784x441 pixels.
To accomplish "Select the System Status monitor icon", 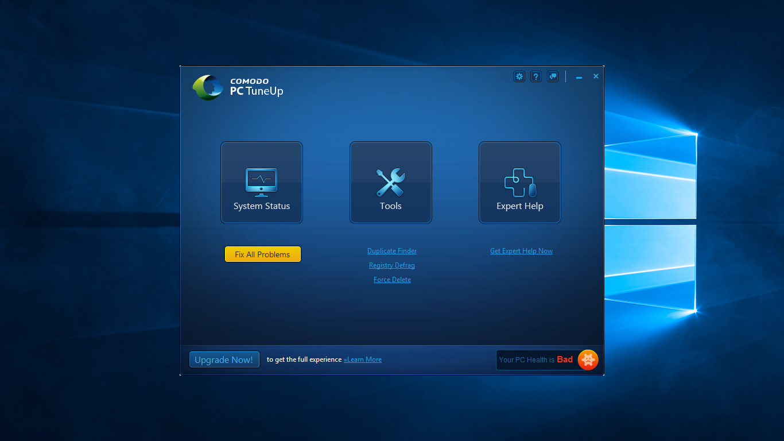I will click(x=261, y=180).
